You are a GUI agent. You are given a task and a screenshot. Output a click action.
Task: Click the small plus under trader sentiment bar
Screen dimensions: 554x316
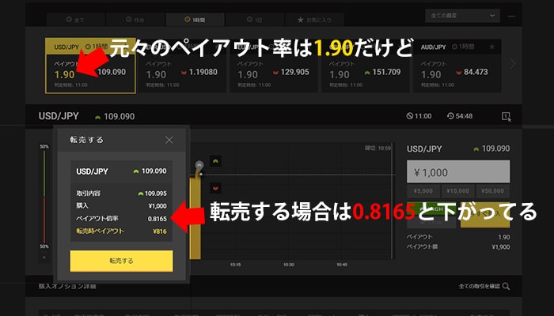(44, 258)
